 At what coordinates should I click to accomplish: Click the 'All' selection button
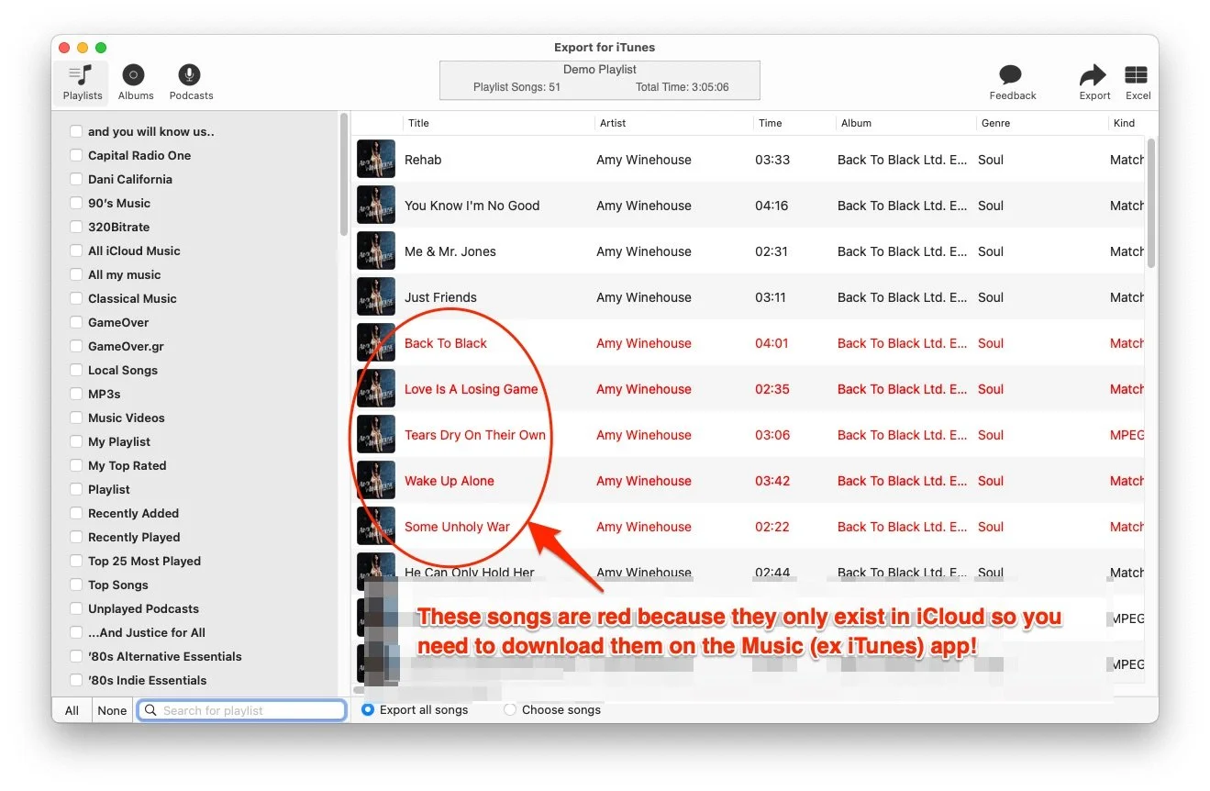coord(72,710)
